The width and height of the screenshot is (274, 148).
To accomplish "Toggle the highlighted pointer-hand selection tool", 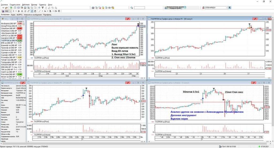I will [32, 11].
